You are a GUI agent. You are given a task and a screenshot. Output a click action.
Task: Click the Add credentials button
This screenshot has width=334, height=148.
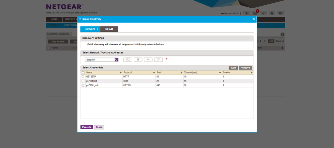[233, 67]
